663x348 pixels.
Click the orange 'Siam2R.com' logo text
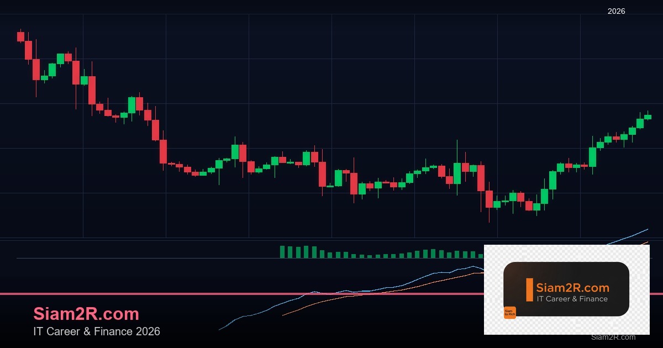click(572, 287)
